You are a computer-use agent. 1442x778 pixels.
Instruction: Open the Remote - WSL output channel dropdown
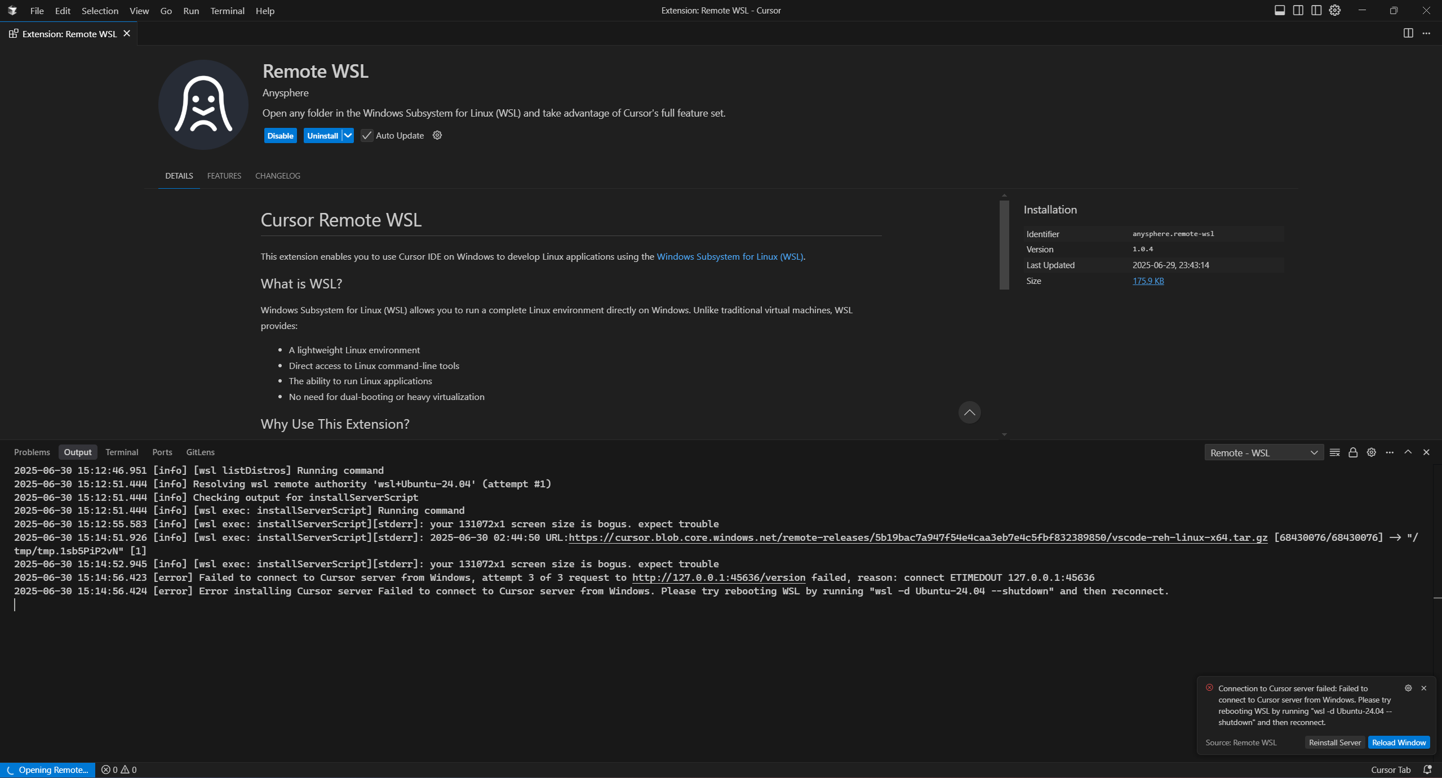tap(1264, 452)
